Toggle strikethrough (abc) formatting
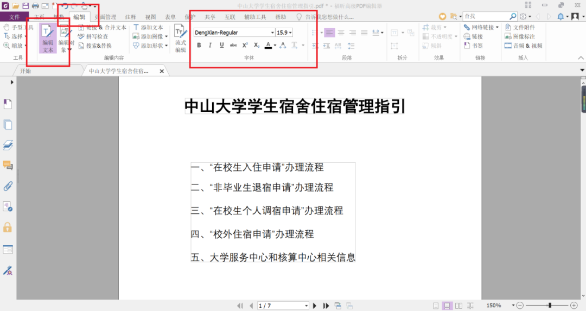 (233, 45)
